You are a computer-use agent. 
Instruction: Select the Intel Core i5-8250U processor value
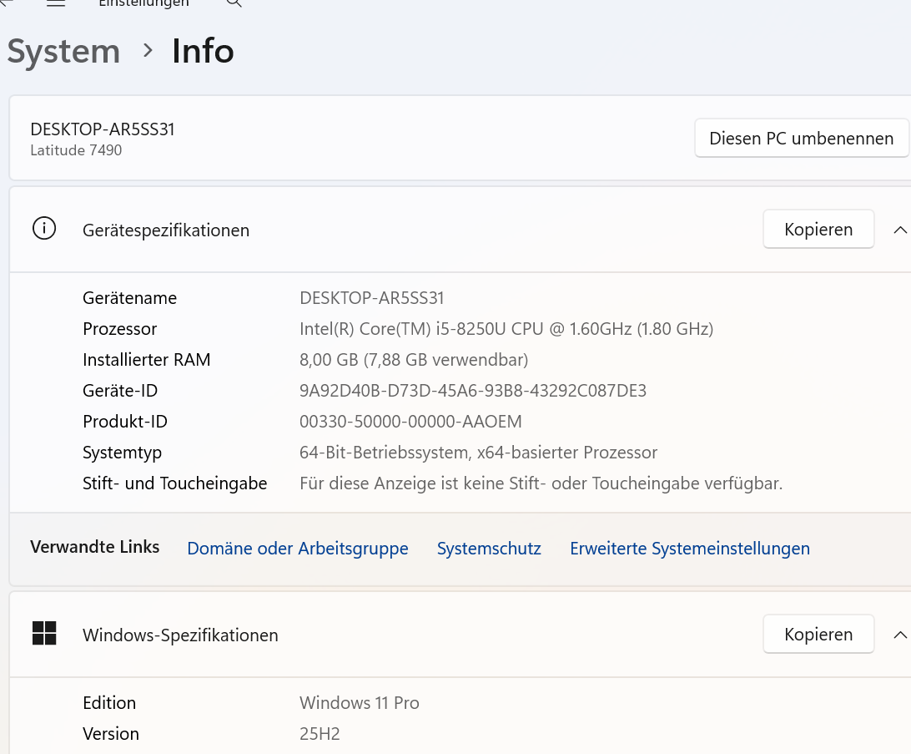click(x=506, y=328)
